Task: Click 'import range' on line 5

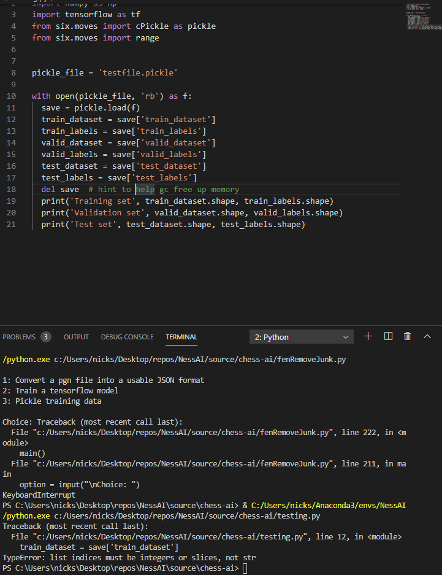Action: [x=131, y=38]
